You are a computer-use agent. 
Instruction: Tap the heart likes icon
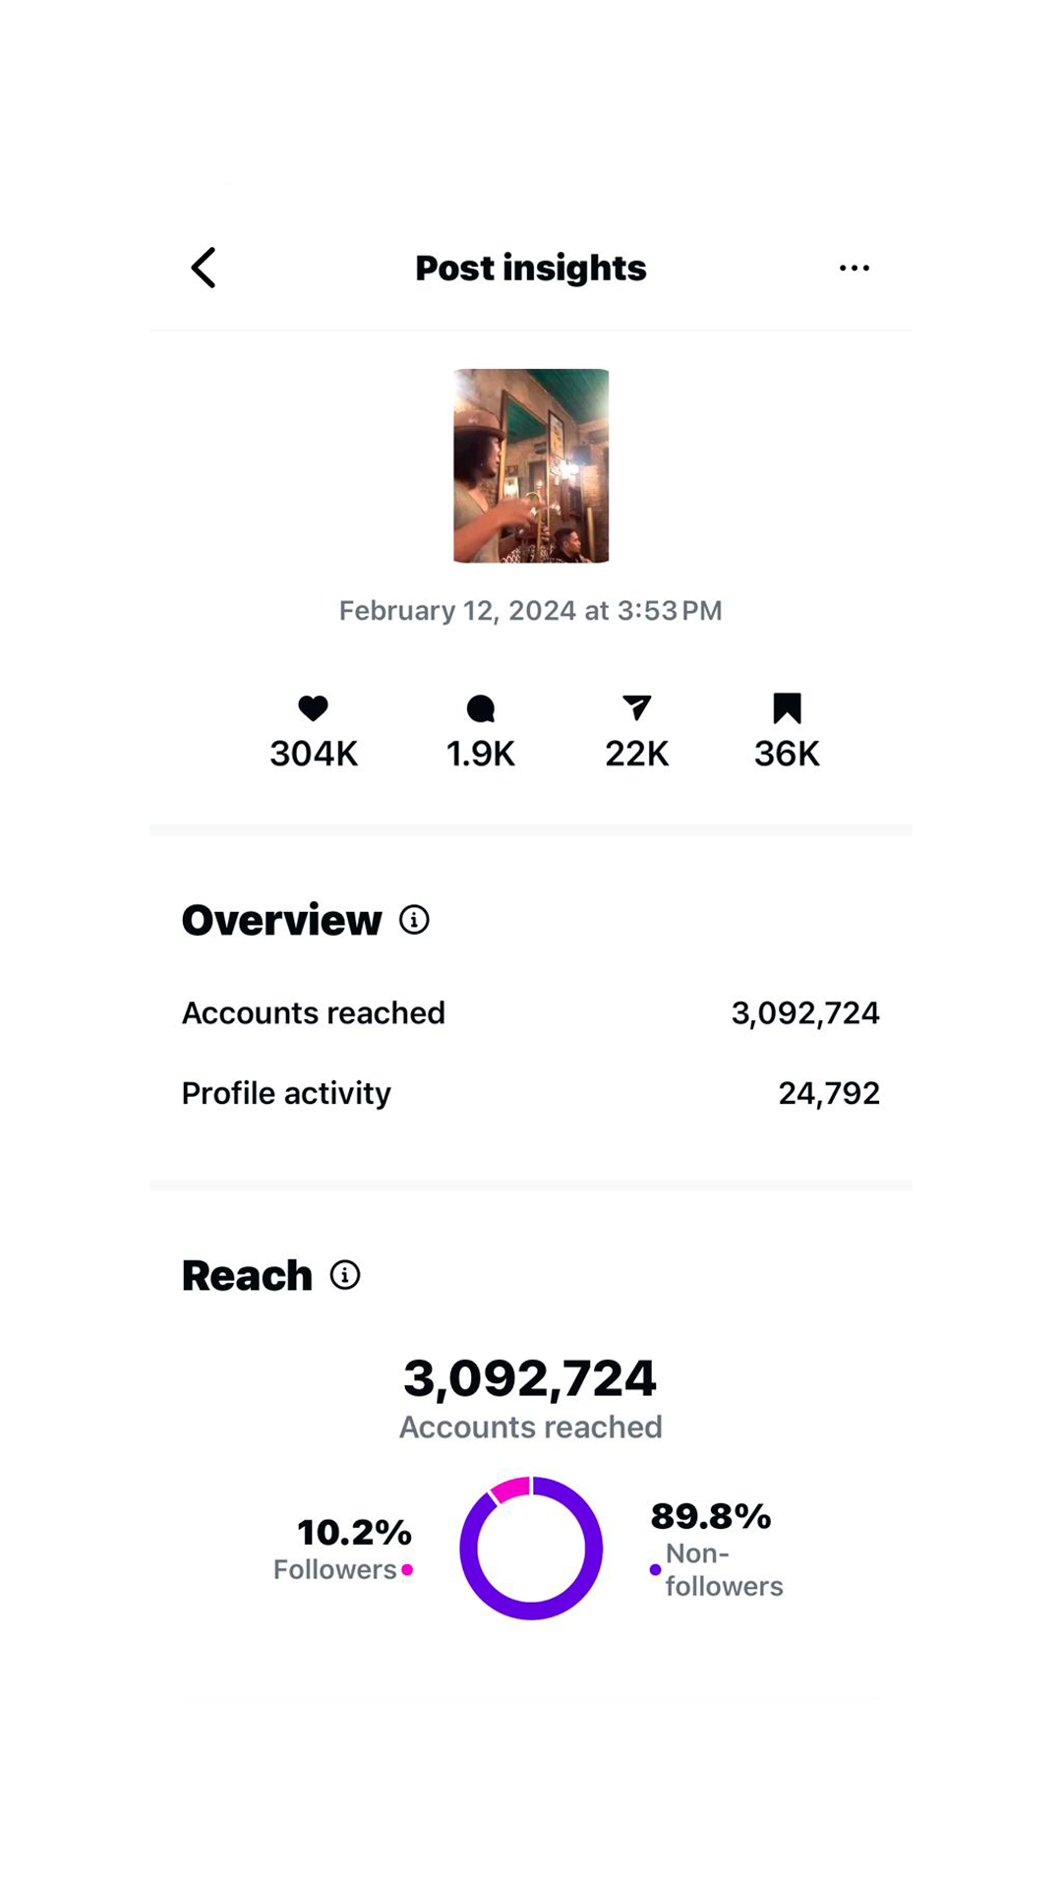(x=313, y=708)
